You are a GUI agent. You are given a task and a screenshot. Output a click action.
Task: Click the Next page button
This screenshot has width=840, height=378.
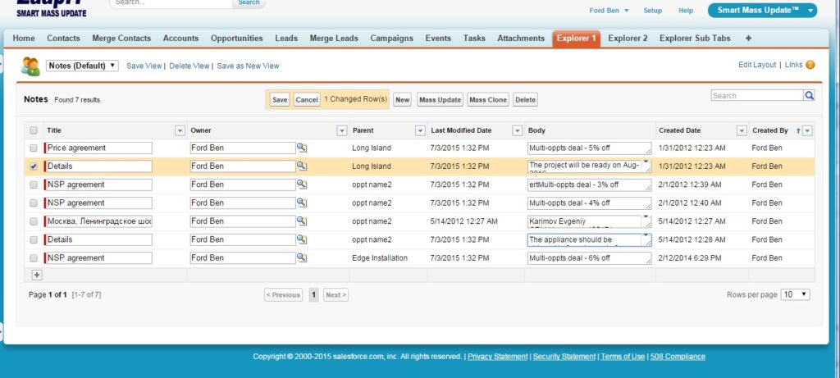click(x=336, y=295)
